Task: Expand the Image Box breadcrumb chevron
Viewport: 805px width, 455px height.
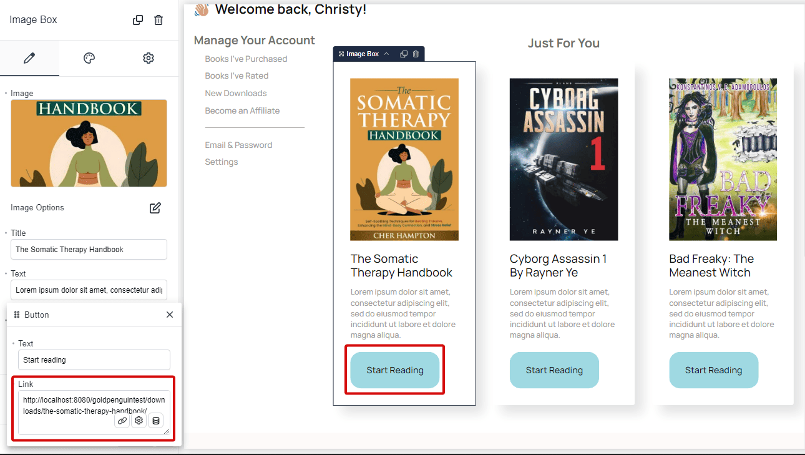Action: click(x=386, y=54)
